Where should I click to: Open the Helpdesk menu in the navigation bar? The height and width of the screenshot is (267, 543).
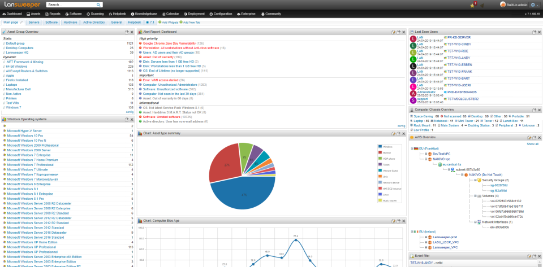coord(117,14)
